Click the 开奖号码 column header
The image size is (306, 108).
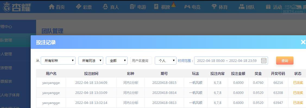click(278, 74)
